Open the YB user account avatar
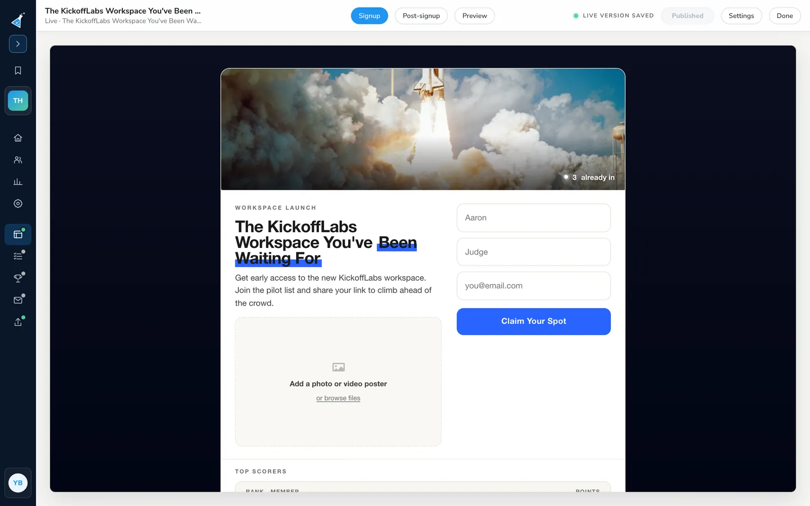The image size is (810, 506). tap(18, 483)
